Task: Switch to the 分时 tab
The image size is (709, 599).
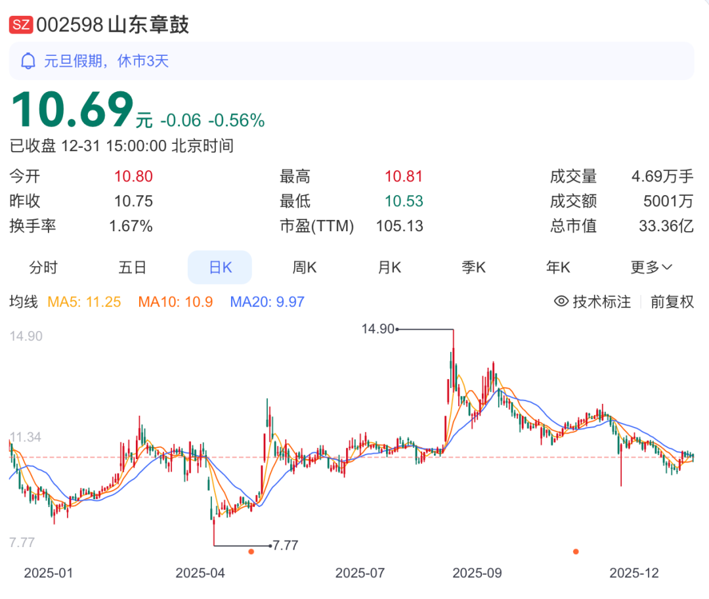Action: [43, 267]
